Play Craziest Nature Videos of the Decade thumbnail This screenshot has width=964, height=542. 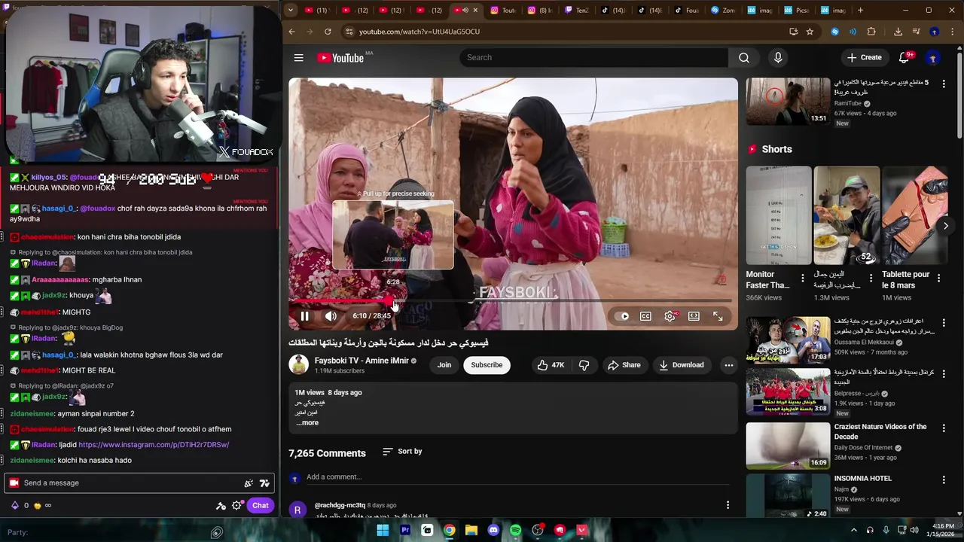(x=788, y=446)
